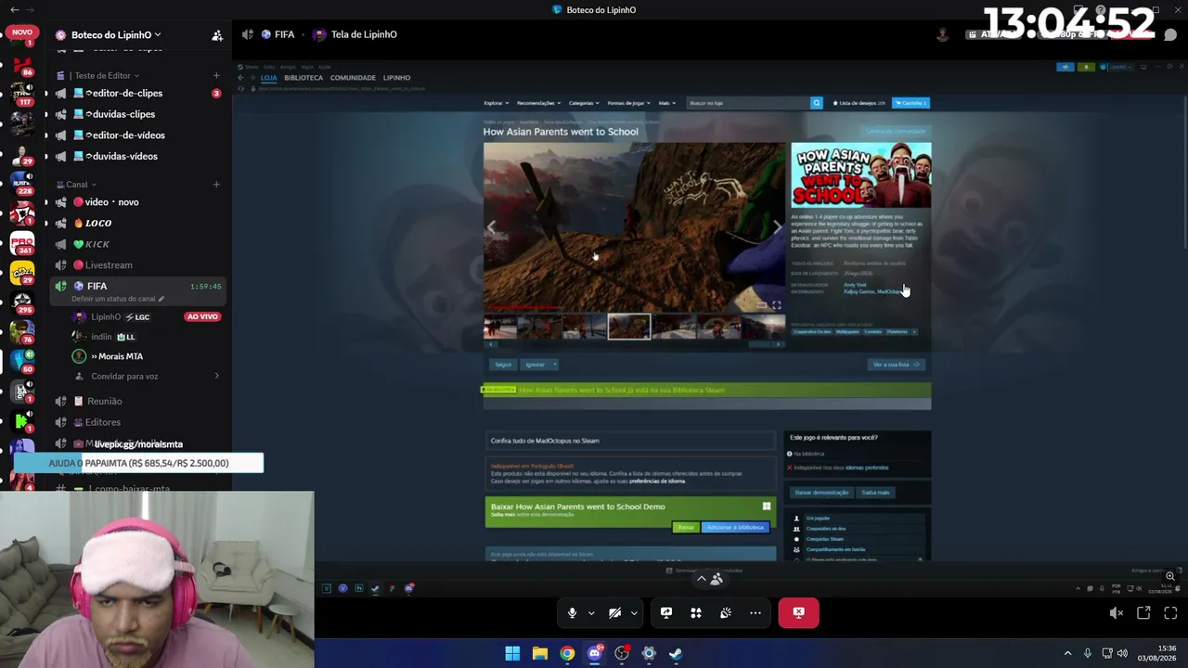The image size is (1188, 668).
Task: Click the game capsule image
Action: 860,175
